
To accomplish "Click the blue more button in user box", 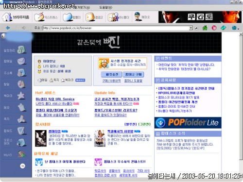I will pyautogui.click(x=80, y=80).
